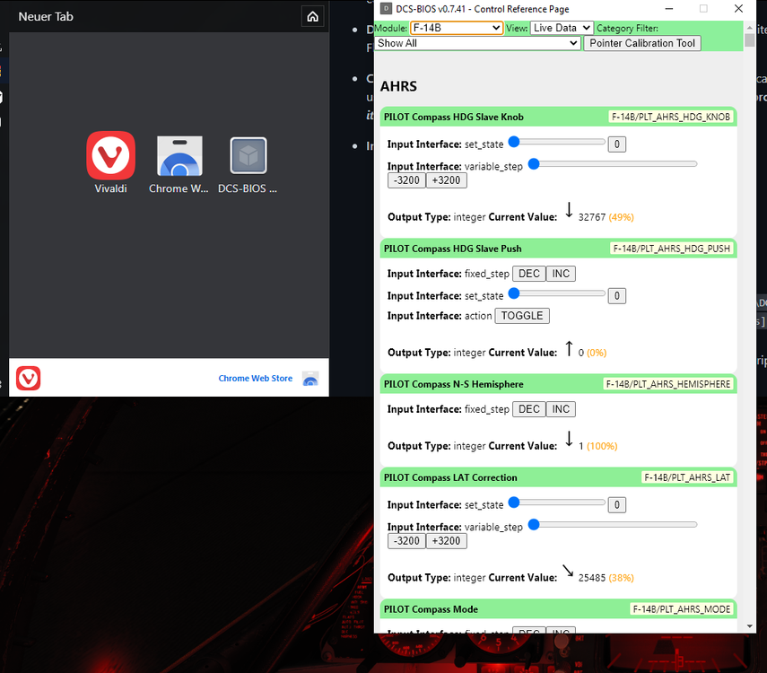Click HDG Slave Knob set_state value button
Screen dimensions: 767x673
[617, 144]
